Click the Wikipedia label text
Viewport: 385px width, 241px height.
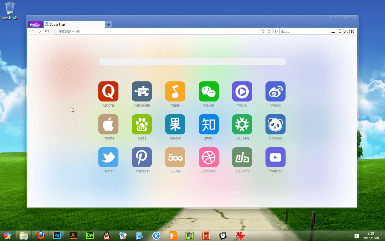coord(142,105)
